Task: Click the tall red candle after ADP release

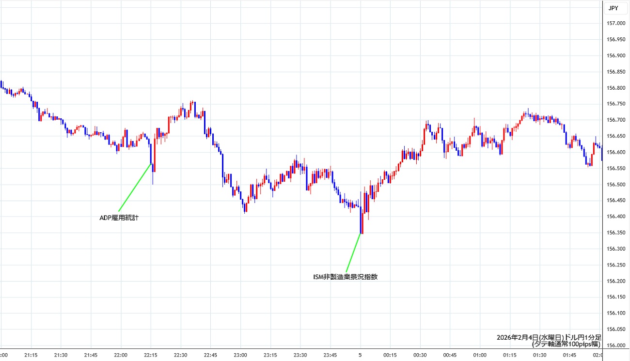Action: coord(155,155)
